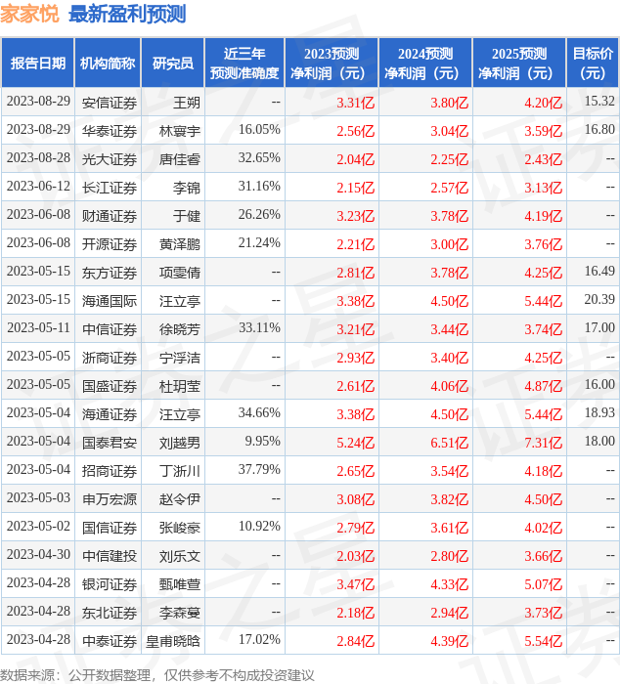Select analyst name 徐晓芳
620x684 pixels.
[180, 330]
